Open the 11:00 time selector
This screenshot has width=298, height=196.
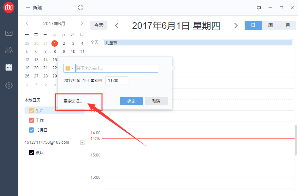pos(117,80)
